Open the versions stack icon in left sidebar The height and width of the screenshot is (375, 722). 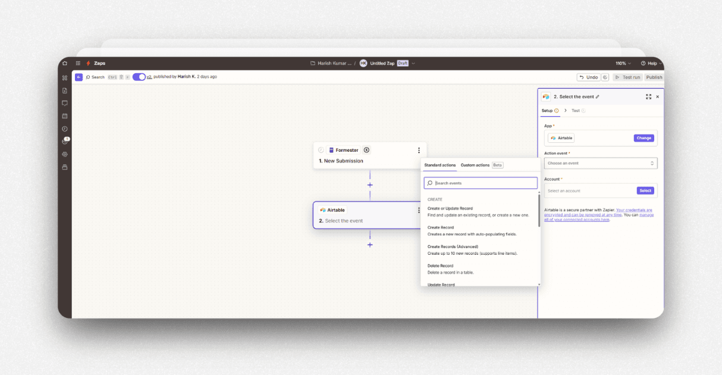(65, 167)
